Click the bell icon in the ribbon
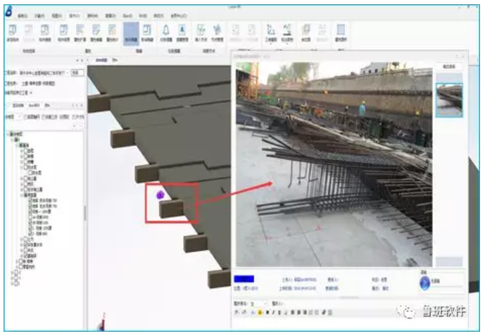 tap(166, 30)
